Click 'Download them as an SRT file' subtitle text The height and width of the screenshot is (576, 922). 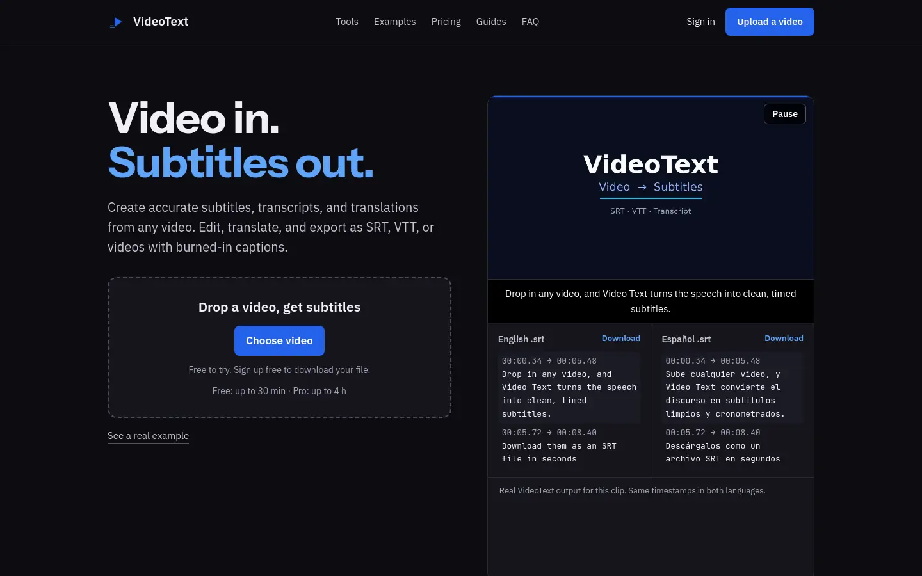point(559,452)
